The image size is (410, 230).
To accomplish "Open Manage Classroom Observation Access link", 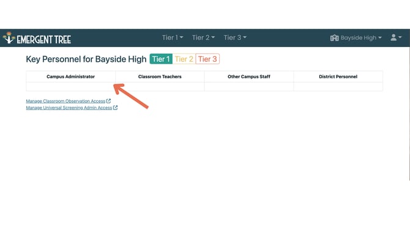I will point(65,101).
